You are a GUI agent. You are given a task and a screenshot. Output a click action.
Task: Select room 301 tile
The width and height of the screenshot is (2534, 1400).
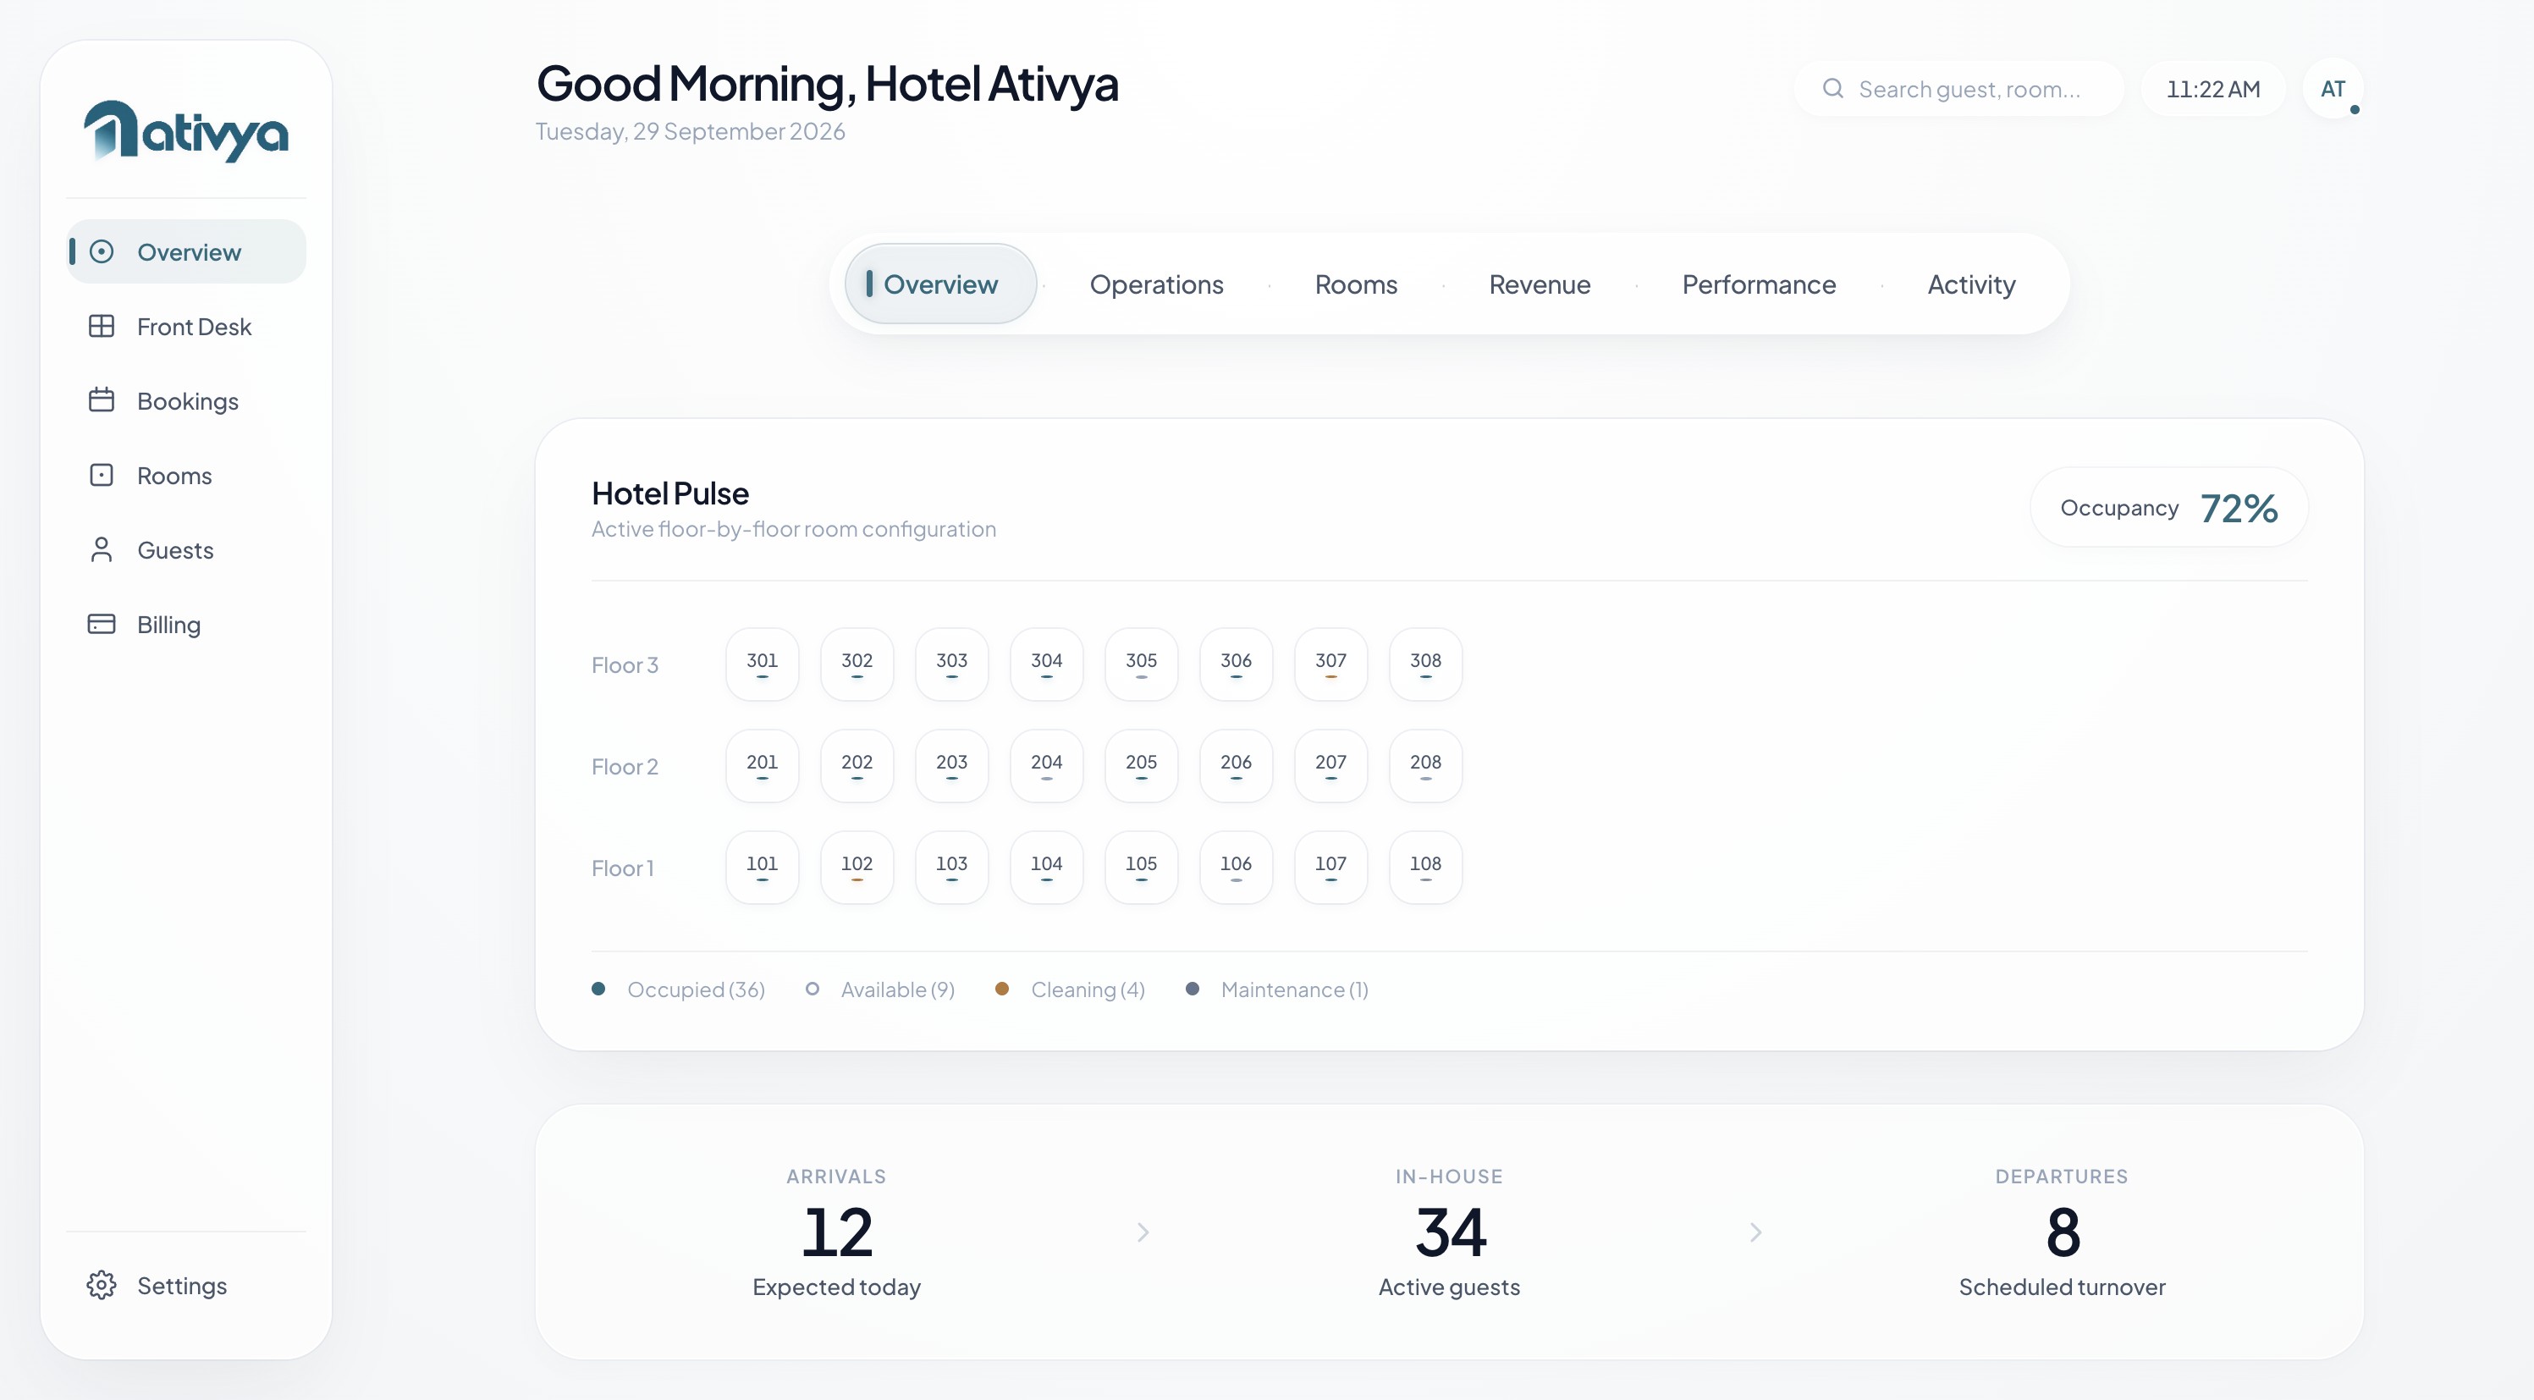[763, 664]
